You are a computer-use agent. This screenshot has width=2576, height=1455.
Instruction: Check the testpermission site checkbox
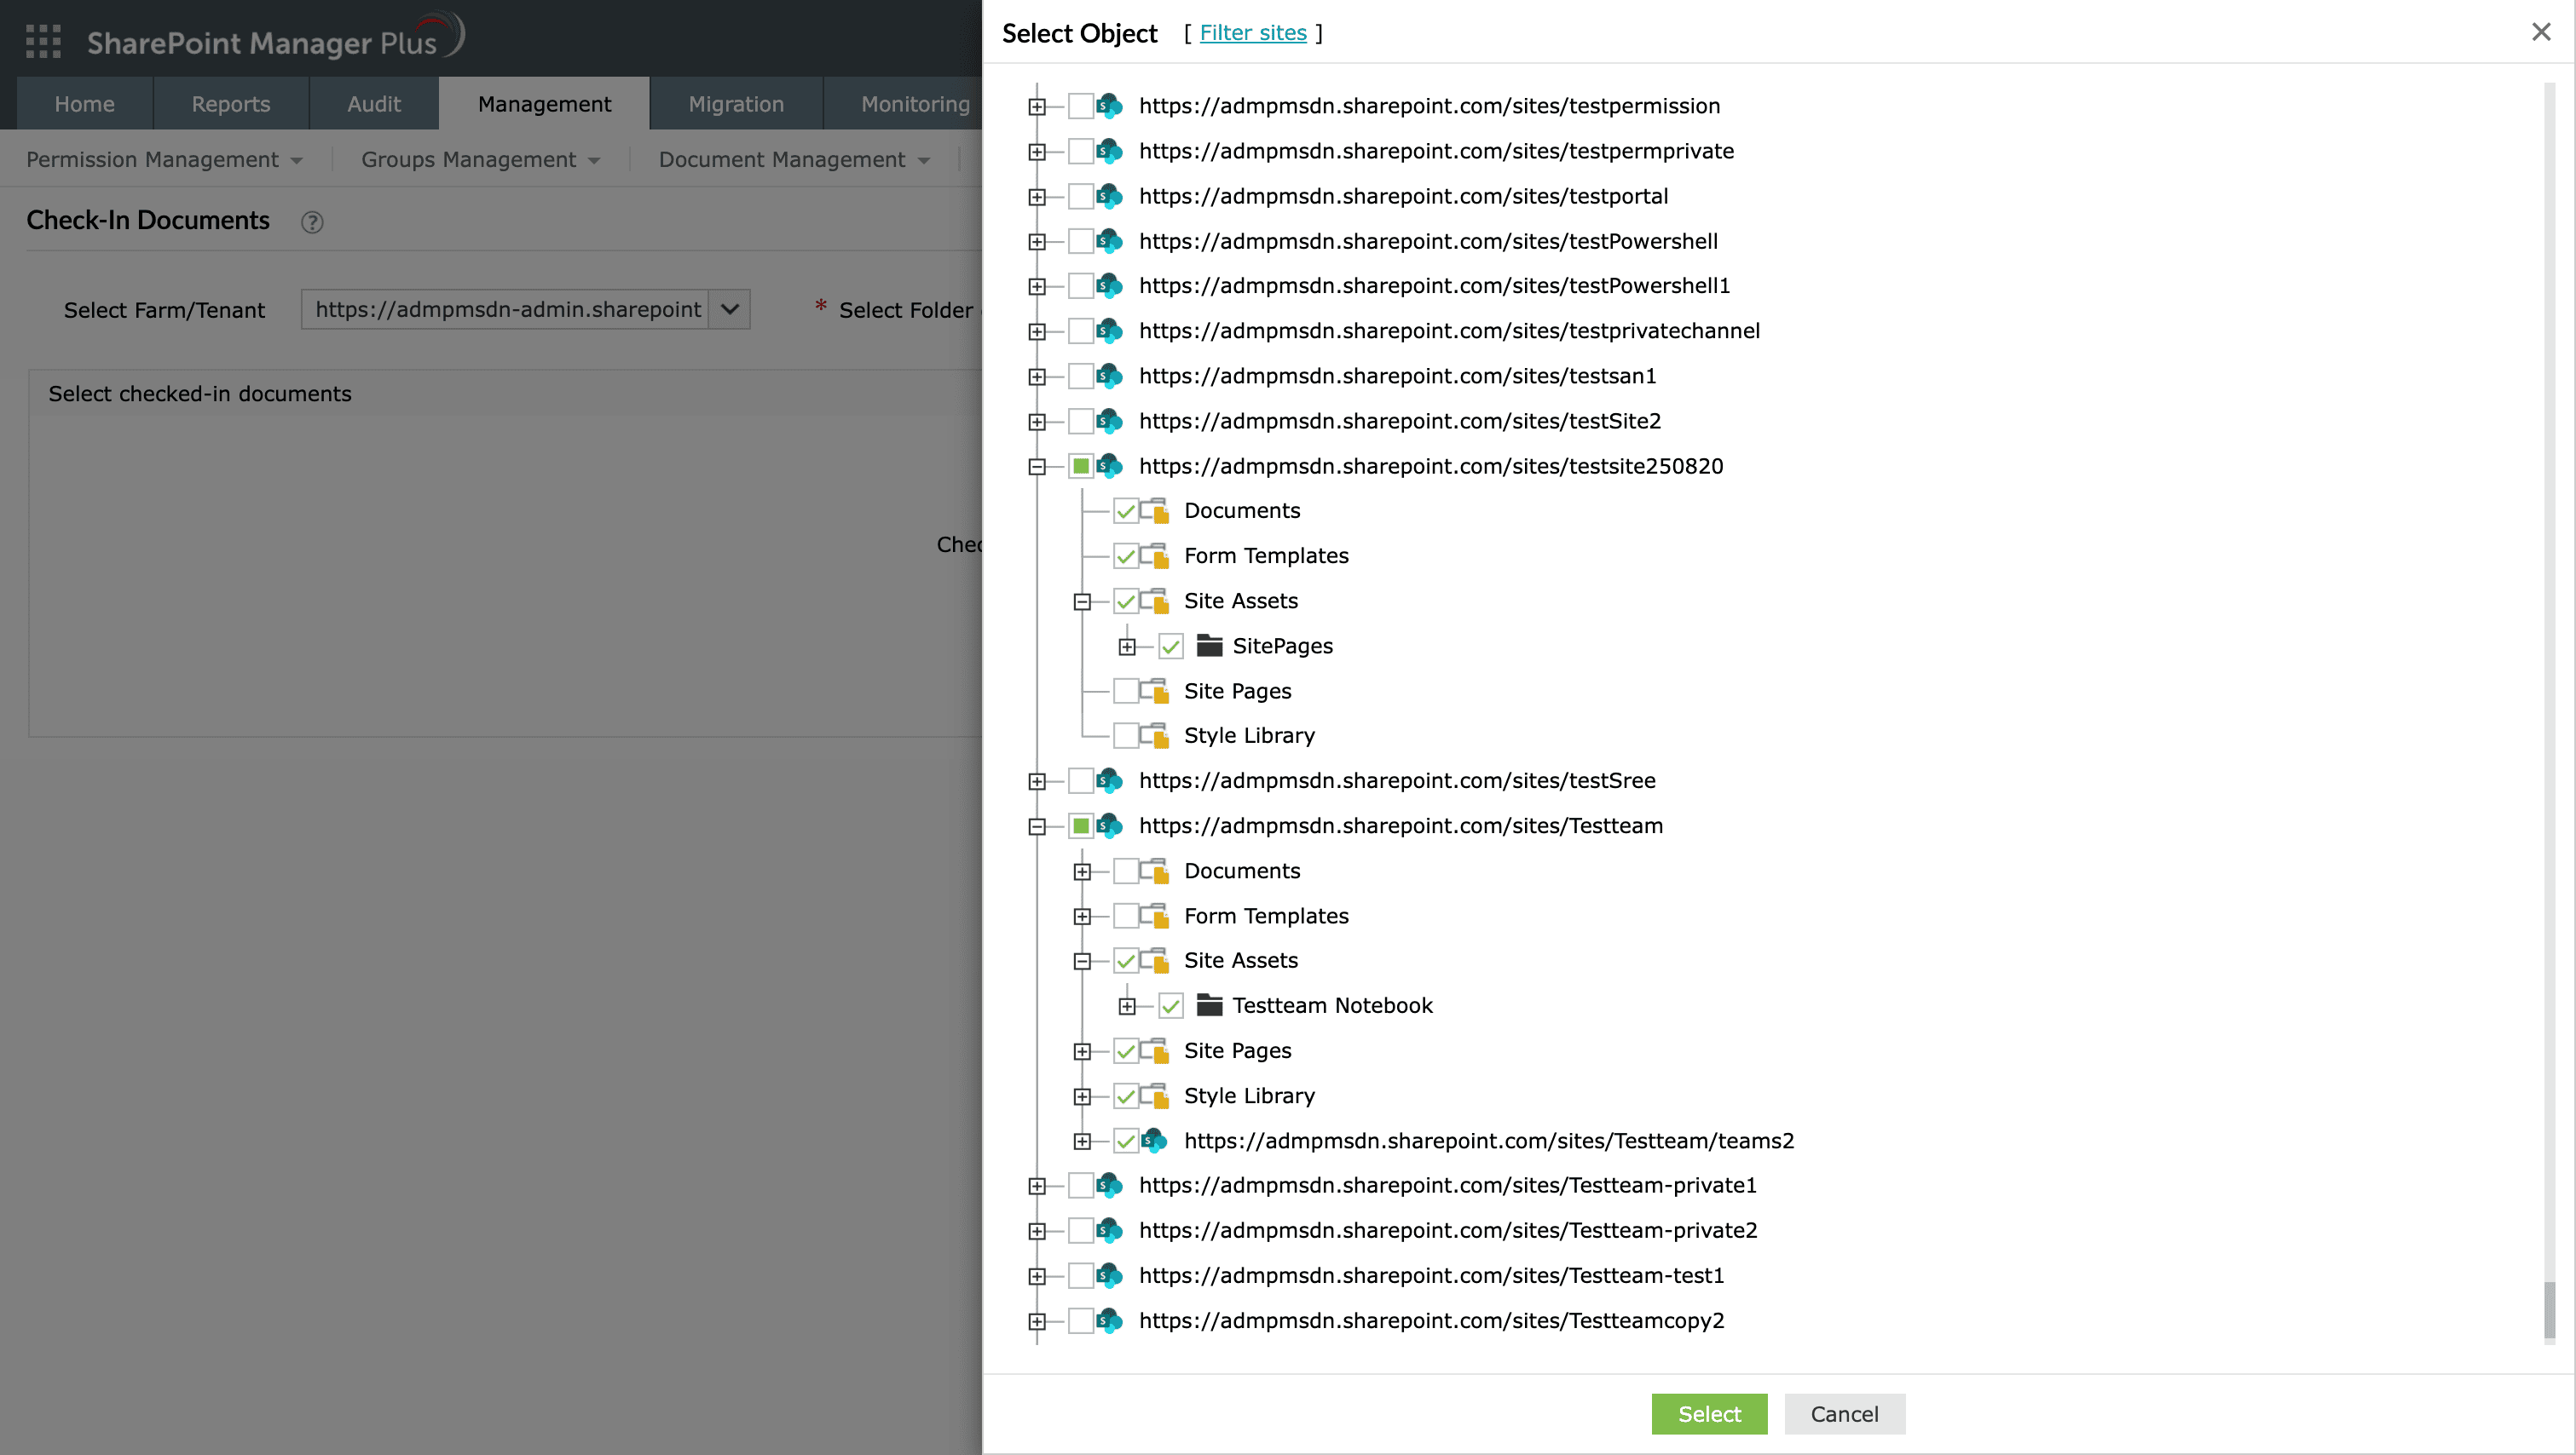tap(1080, 106)
